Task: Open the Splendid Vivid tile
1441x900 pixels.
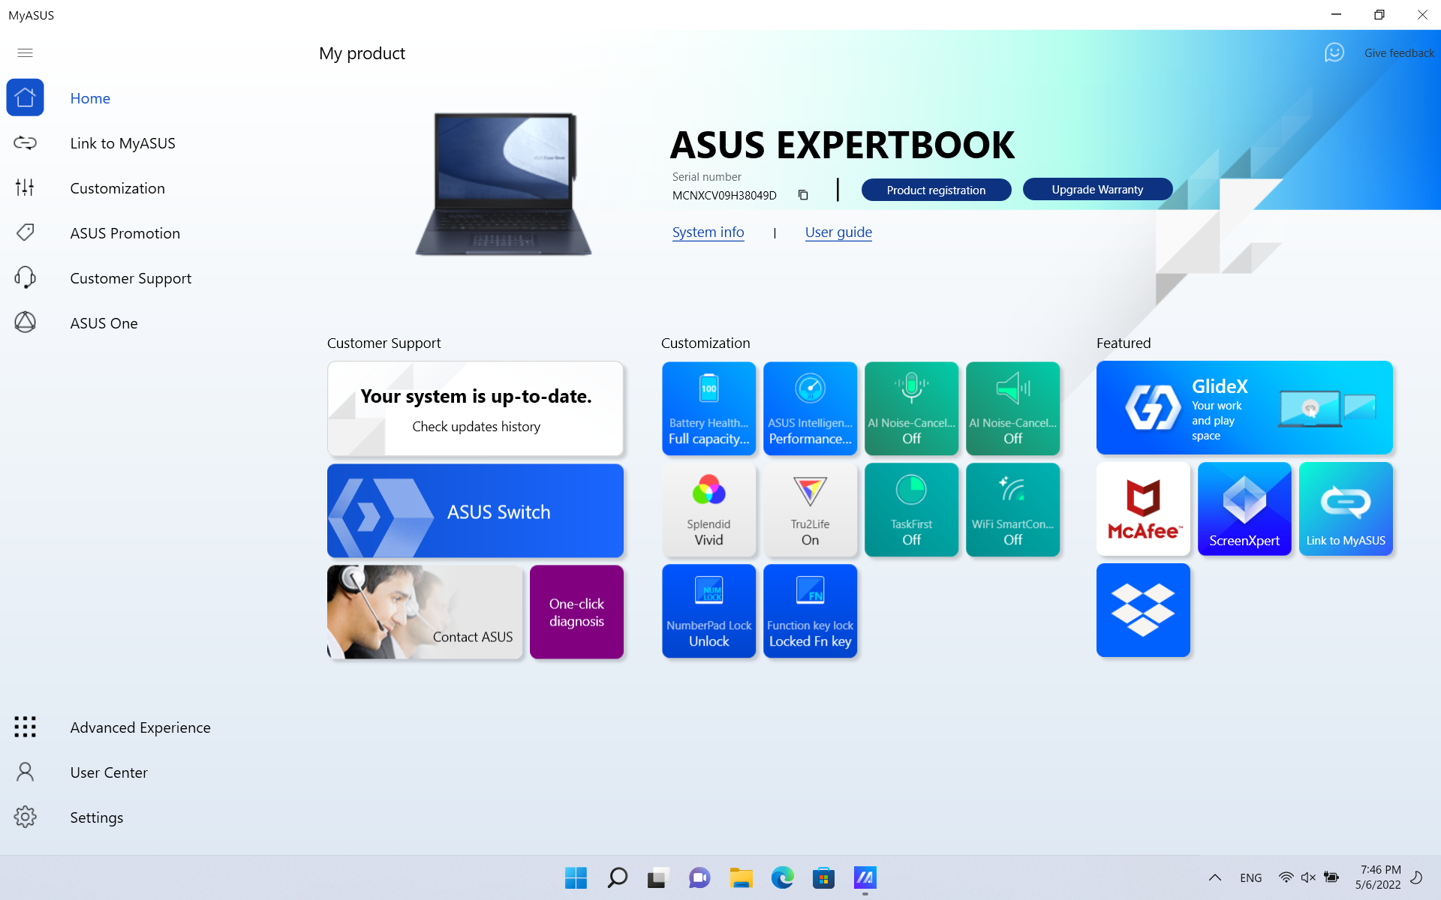Action: 708,510
